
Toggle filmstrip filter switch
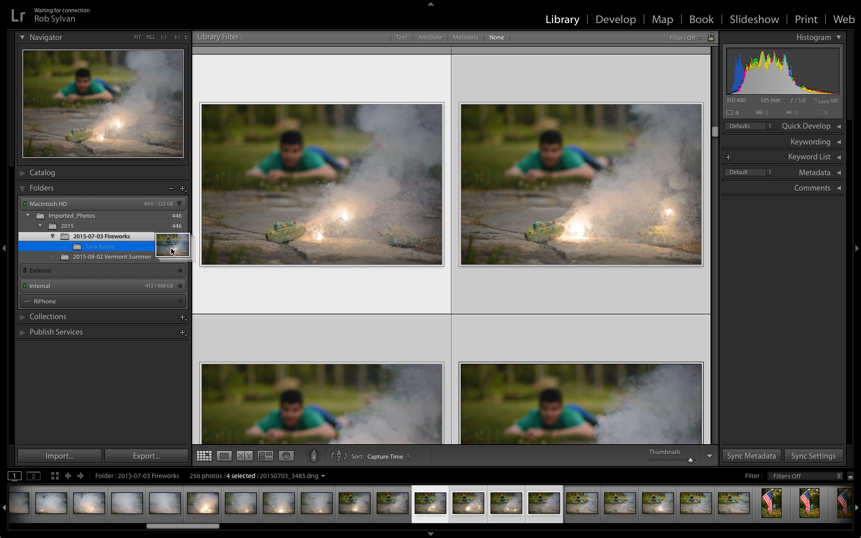point(850,476)
